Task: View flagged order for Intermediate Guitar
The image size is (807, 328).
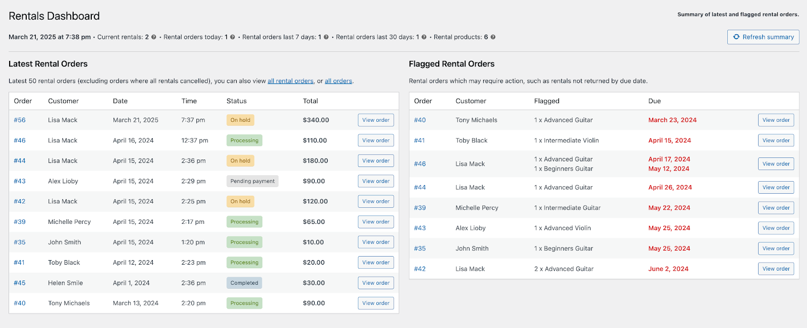Action: (x=776, y=208)
